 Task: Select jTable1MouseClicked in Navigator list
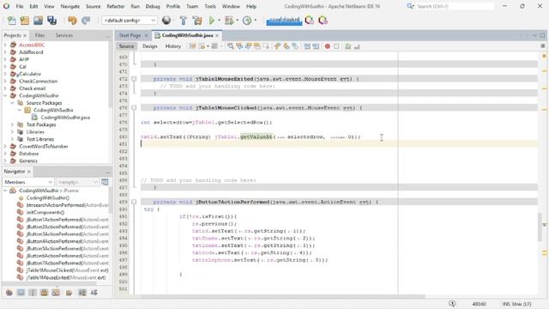click(67, 270)
